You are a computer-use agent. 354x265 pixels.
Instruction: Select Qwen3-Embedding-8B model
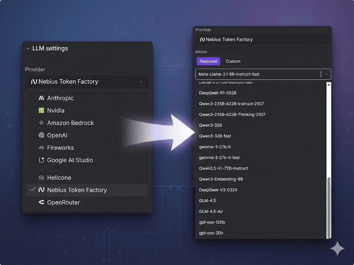tap(261, 179)
